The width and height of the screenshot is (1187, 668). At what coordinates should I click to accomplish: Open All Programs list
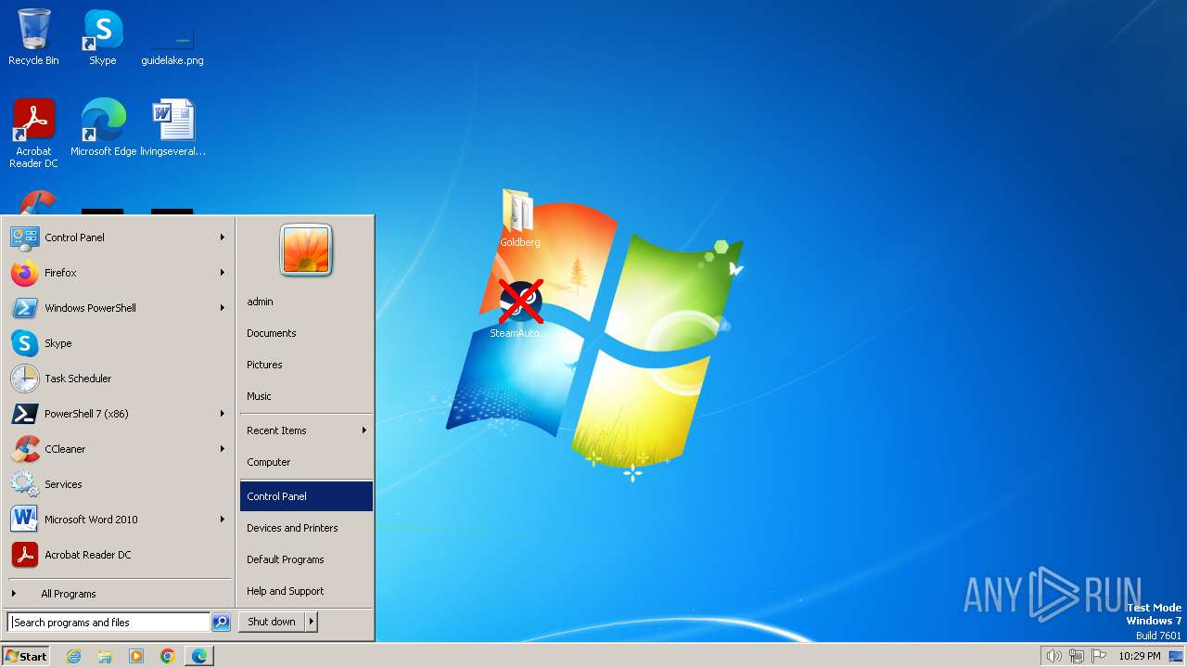click(119, 594)
